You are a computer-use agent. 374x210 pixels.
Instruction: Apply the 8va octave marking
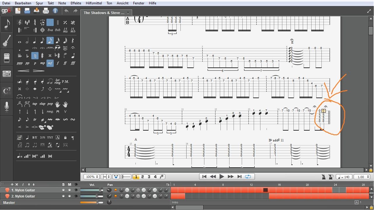coord(50,30)
